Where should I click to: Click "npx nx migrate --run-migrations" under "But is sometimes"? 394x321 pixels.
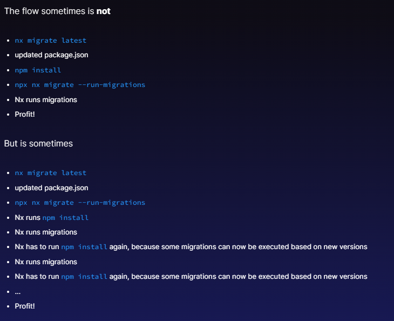click(80, 203)
